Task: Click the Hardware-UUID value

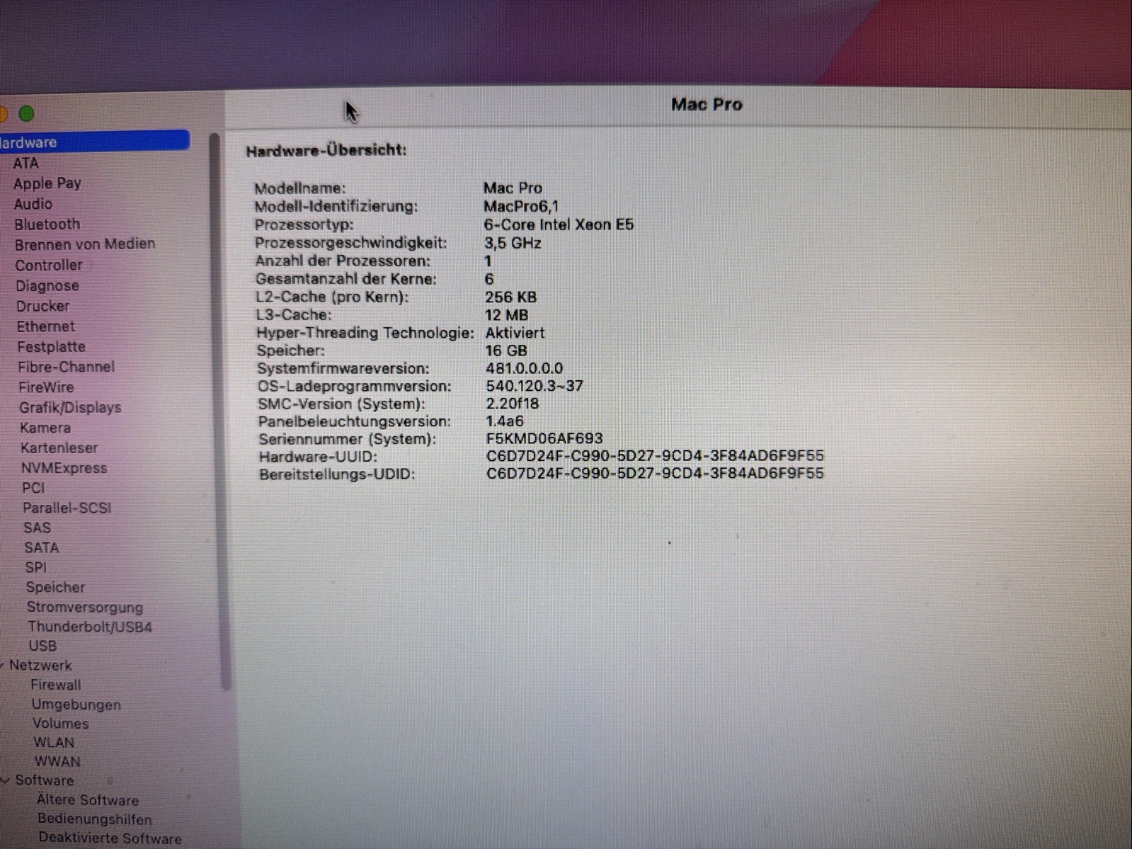Action: 655,456
